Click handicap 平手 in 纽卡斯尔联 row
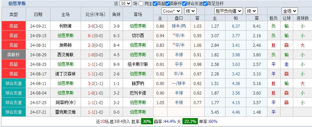Viewport: 312px width, 127px height. click(x=179, y=64)
